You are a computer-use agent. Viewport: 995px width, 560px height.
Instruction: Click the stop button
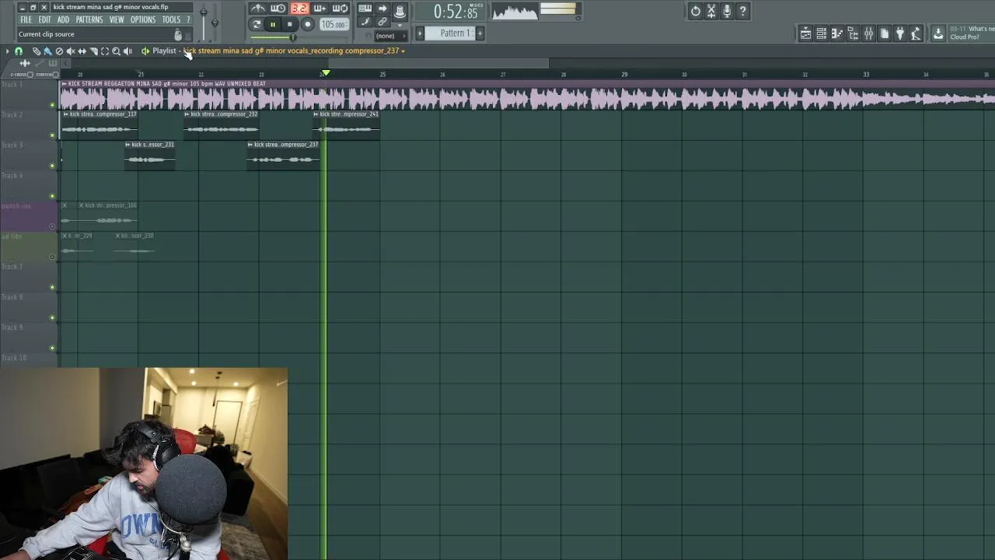290,24
